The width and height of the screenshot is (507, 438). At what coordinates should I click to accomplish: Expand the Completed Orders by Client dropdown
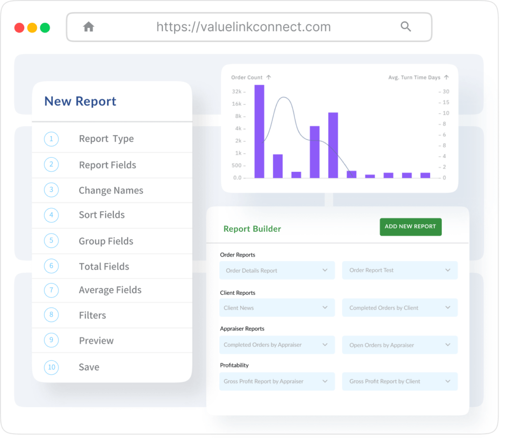[400, 308]
